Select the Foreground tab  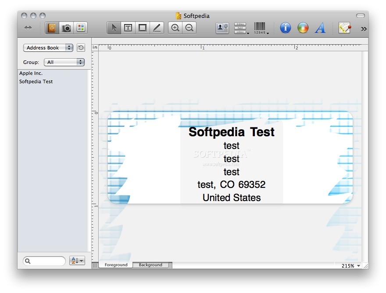[x=115, y=265]
